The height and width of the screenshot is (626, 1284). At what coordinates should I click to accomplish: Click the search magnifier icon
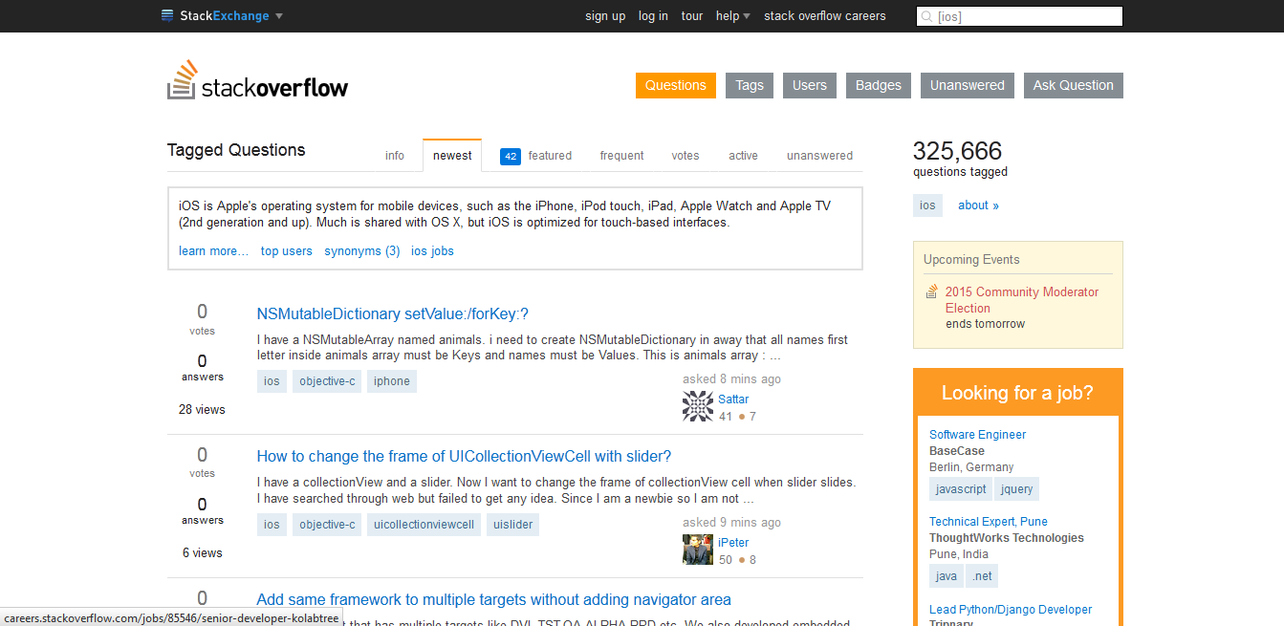pyautogui.click(x=926, y=16)
